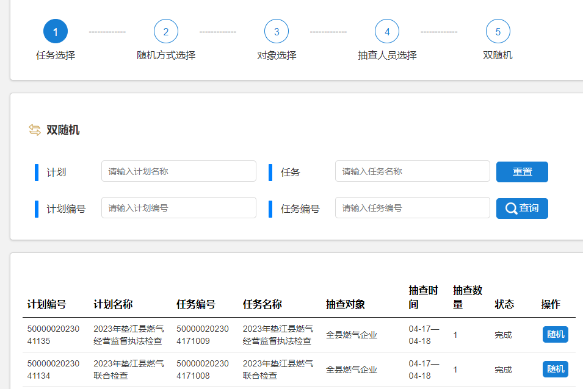Image resolution: width=583 pixels, height=389 pixels.
Task: Select task number 500000202304171008 cell
Action: [202, 369]
